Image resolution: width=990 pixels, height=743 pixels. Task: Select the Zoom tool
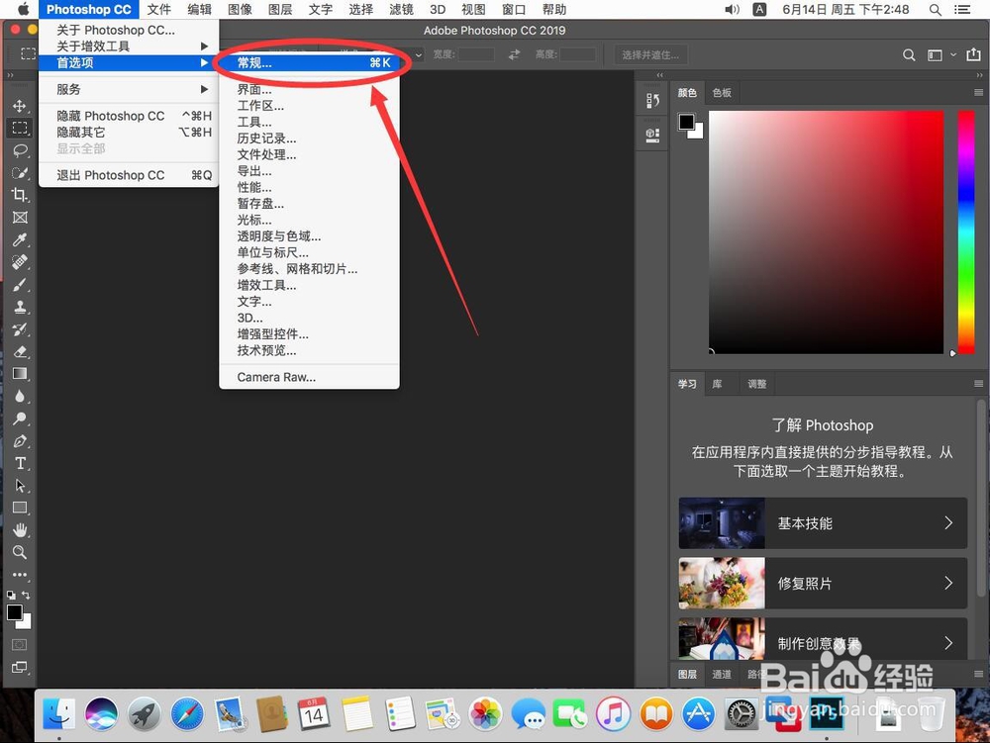(21, 553)
